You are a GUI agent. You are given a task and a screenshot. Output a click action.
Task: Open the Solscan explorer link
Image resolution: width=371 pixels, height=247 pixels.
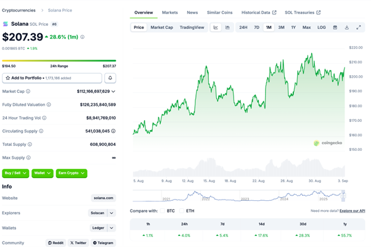[97, 213]
